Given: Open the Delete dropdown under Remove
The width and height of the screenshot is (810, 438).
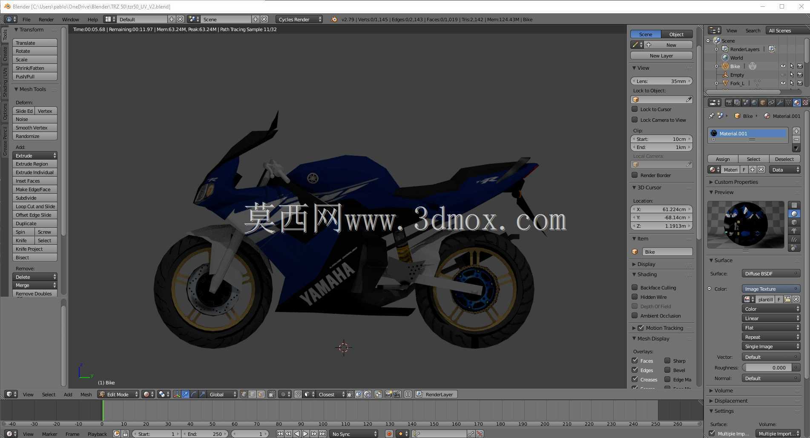Looking at the screenshot, I should 35,277.
